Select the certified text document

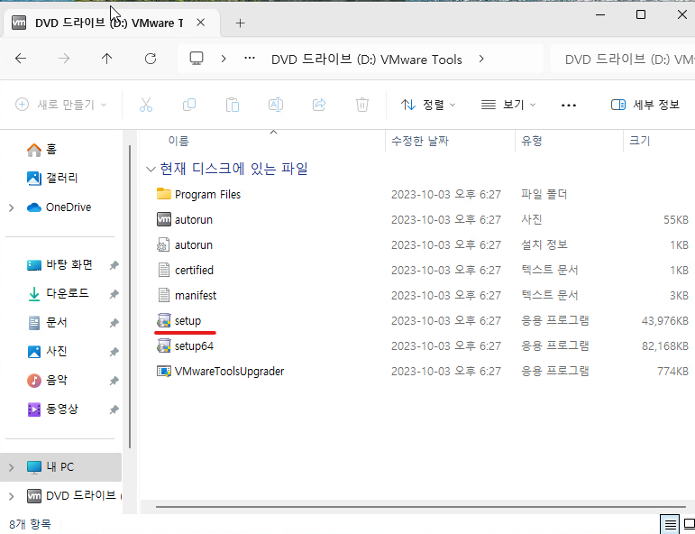185,270
